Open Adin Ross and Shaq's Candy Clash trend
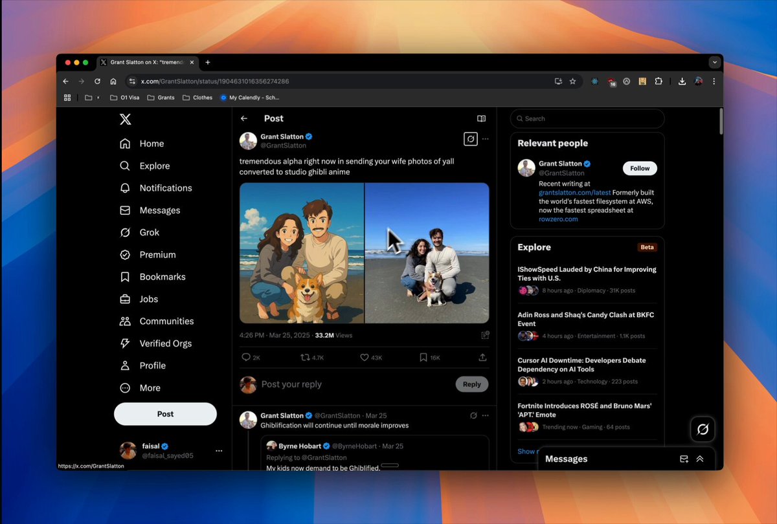The image size is (777, 524). 587,326
